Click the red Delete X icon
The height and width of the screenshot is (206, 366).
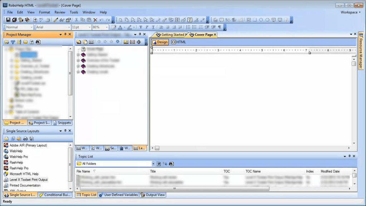[x=95, y=20]
